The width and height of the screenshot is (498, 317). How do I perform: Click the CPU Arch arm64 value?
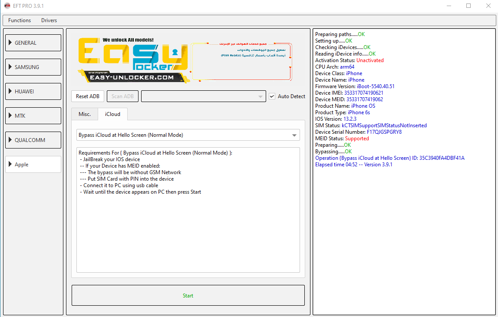tap(347, 67)
